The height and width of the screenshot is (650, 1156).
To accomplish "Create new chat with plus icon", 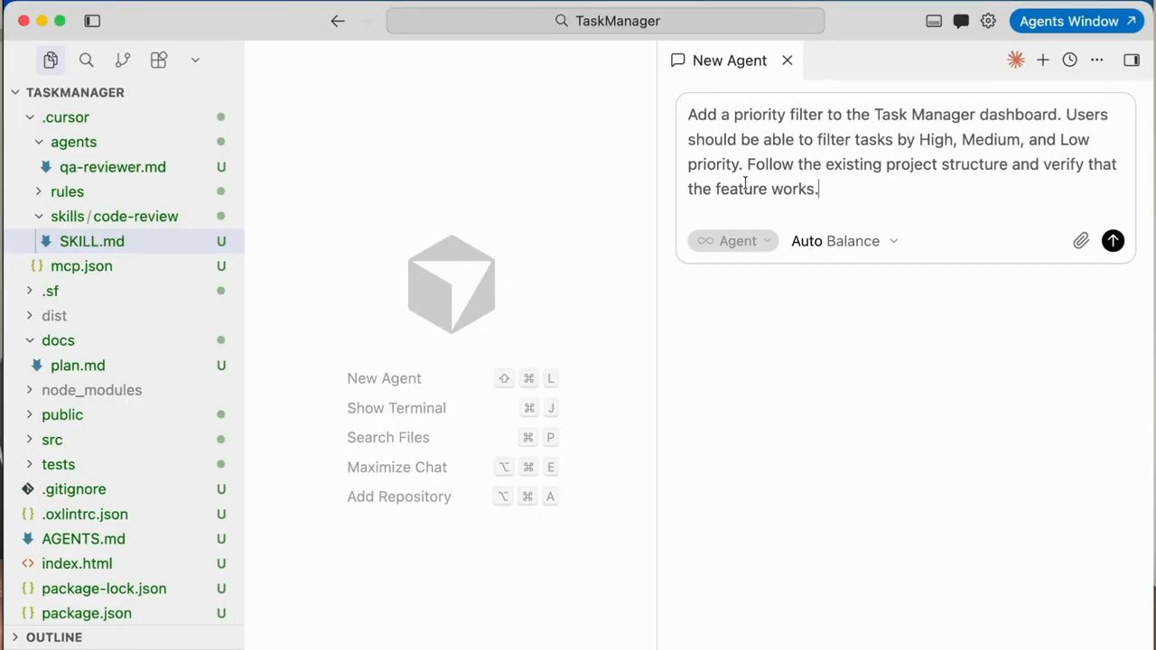I will 1043,60.
